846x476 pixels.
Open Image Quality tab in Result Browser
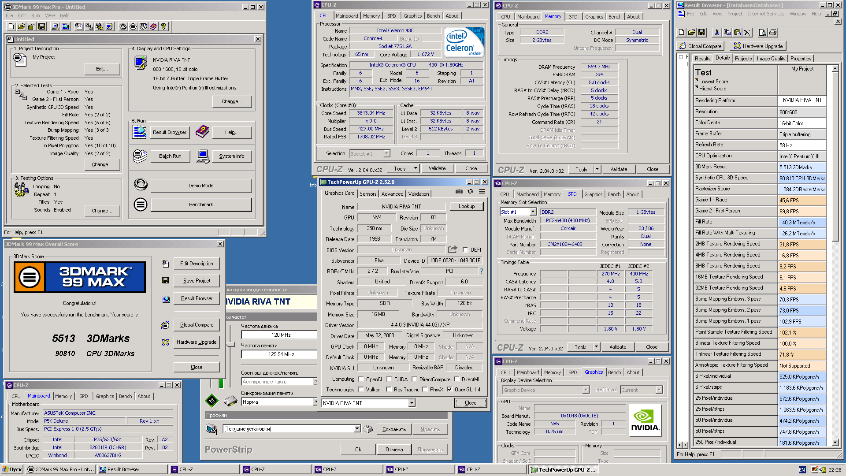coord(771,59)
